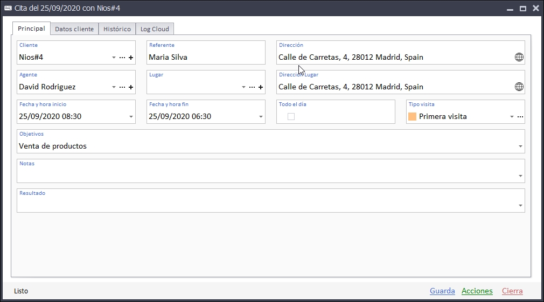This screenshot has width=544, height=302.
Task: Open map globe icon for Dirección
Action: pyautogui.click(x=519, y=57)
